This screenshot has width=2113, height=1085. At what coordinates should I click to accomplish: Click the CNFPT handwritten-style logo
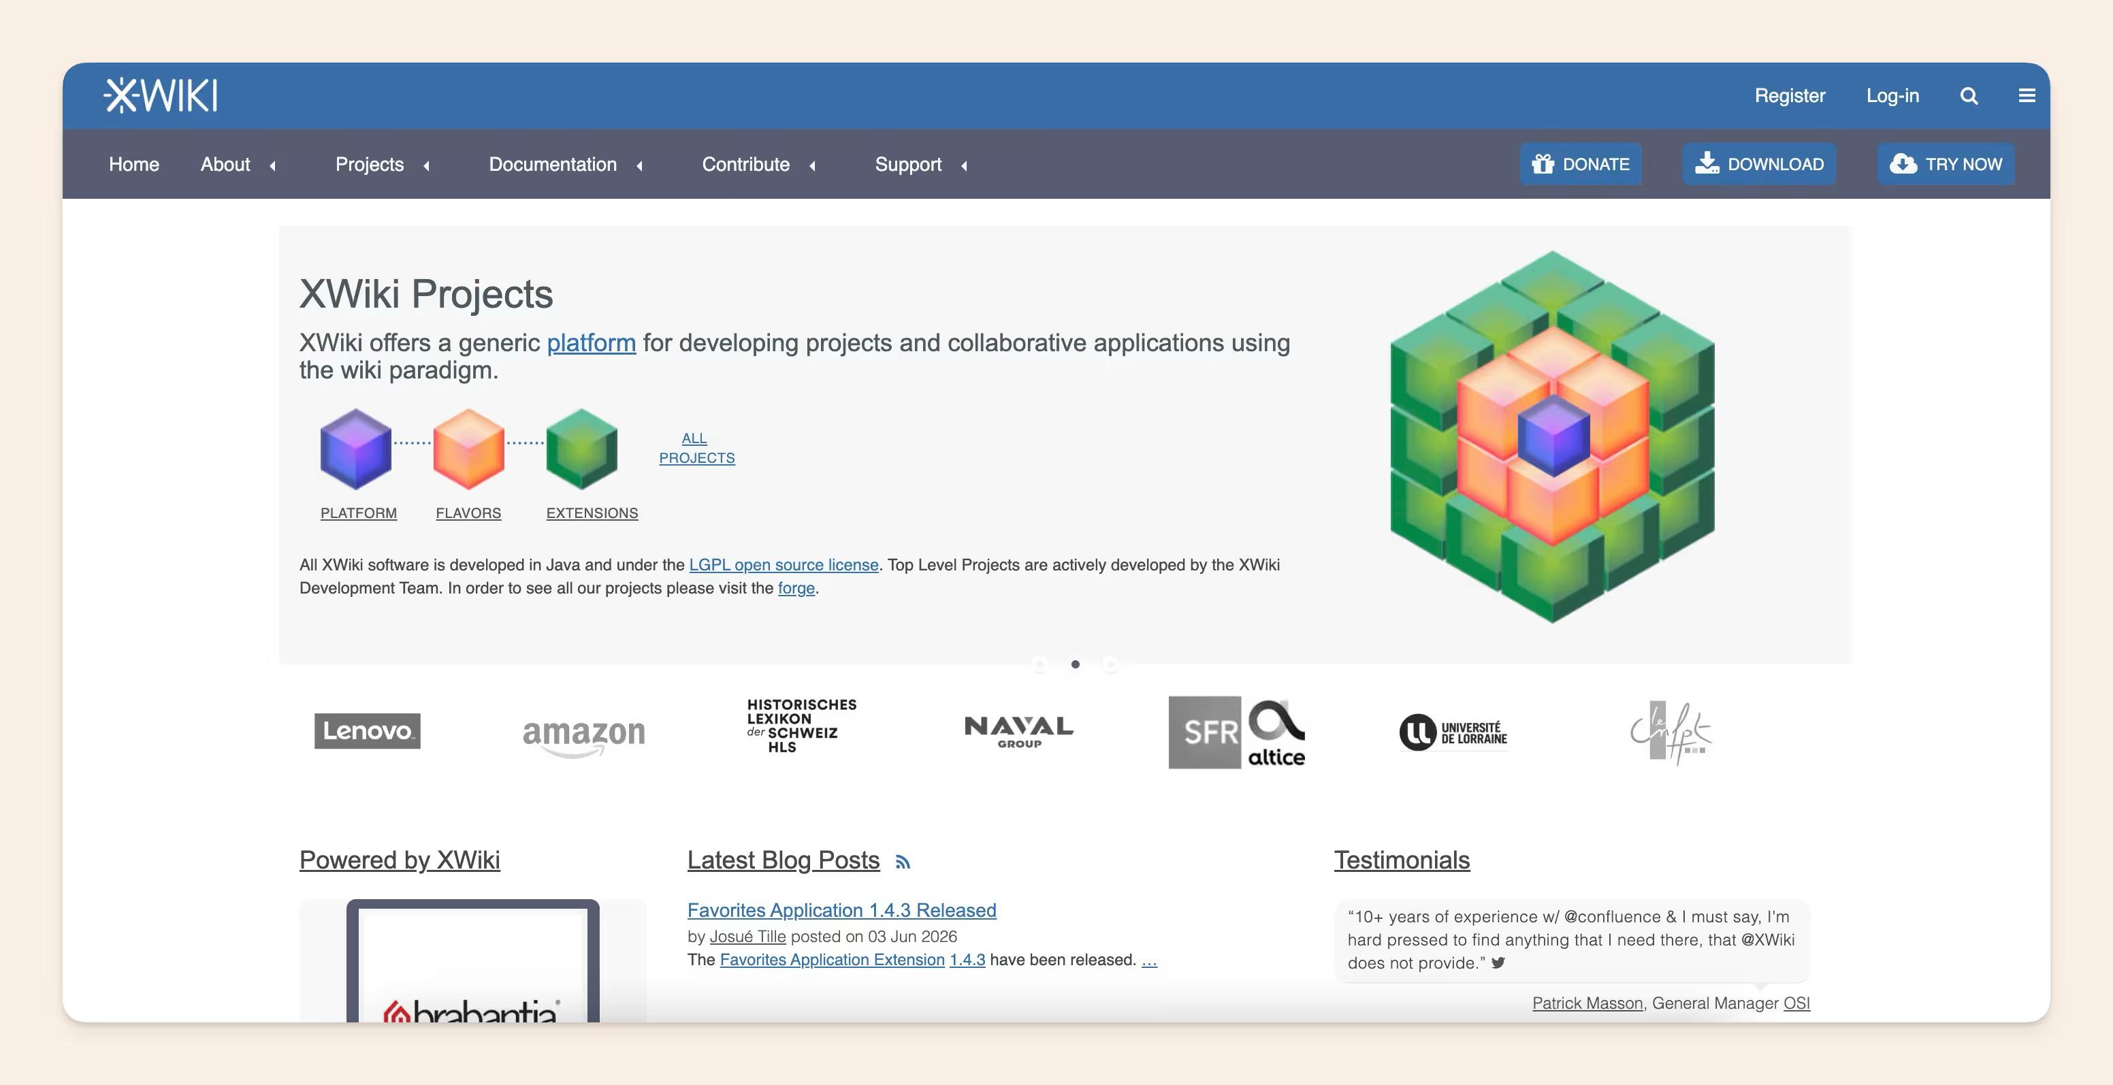point(1671,732)
